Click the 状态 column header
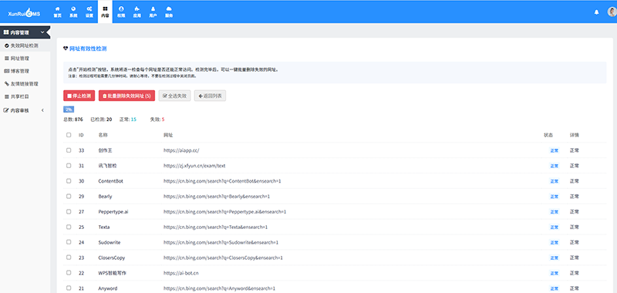The image size is (617, 293). click(x=548, y=135)
